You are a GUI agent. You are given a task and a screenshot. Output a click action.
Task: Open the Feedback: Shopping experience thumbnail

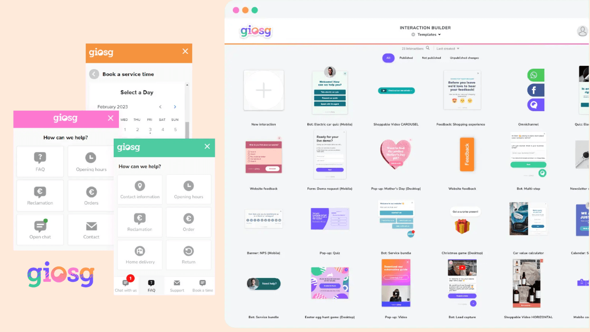click(462, 90)
